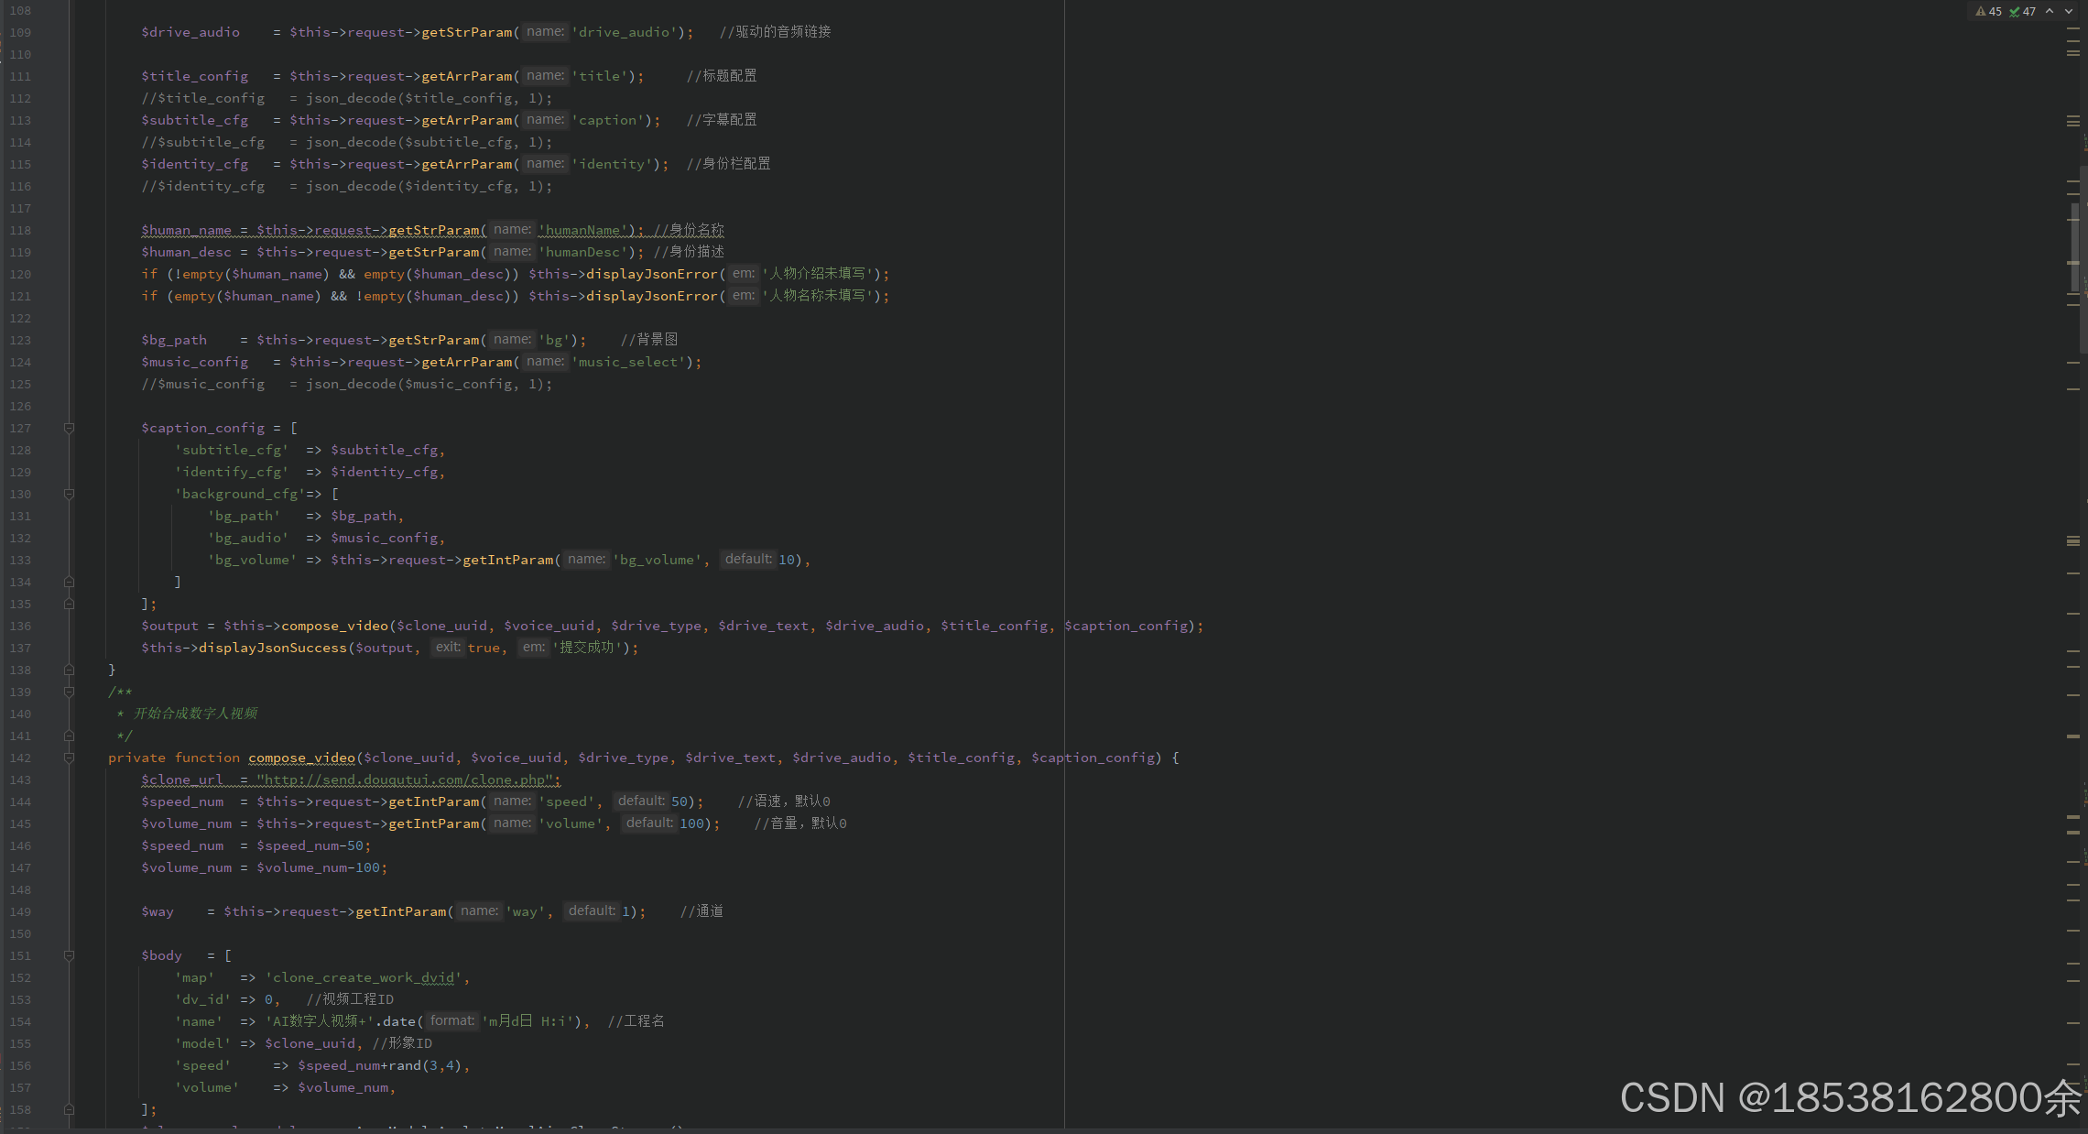Collapse the doc comment fold on line 139
2088x1134 pixels.
[x=69, y=692]
